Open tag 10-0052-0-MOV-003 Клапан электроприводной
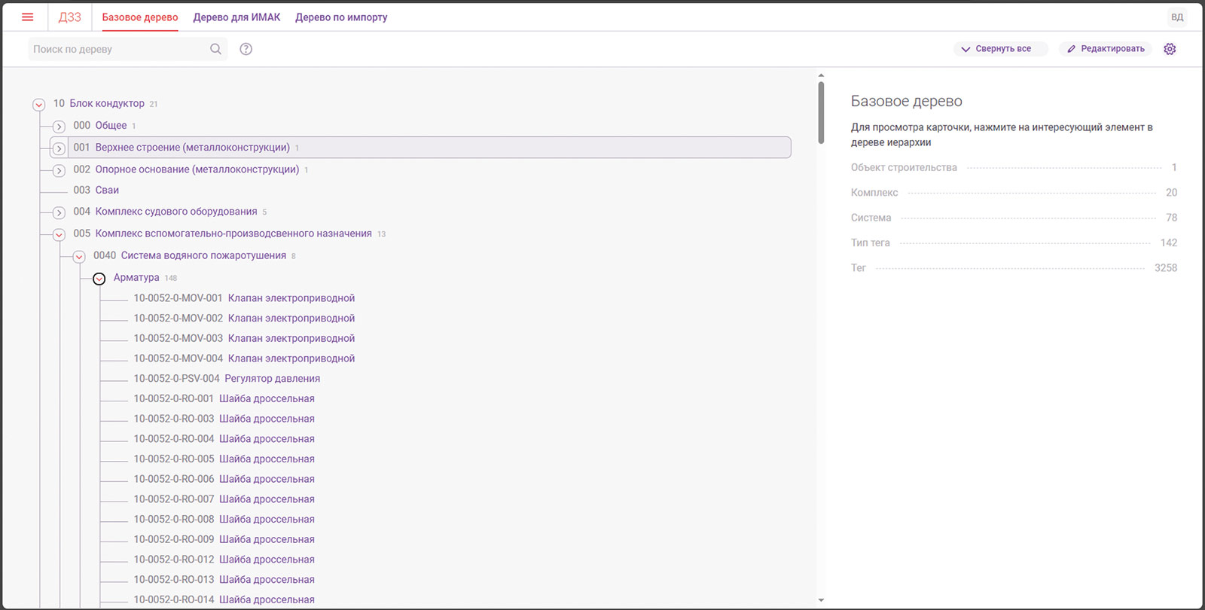The width and height of the screenshot is (1205, 610). [x=244, y=338]
